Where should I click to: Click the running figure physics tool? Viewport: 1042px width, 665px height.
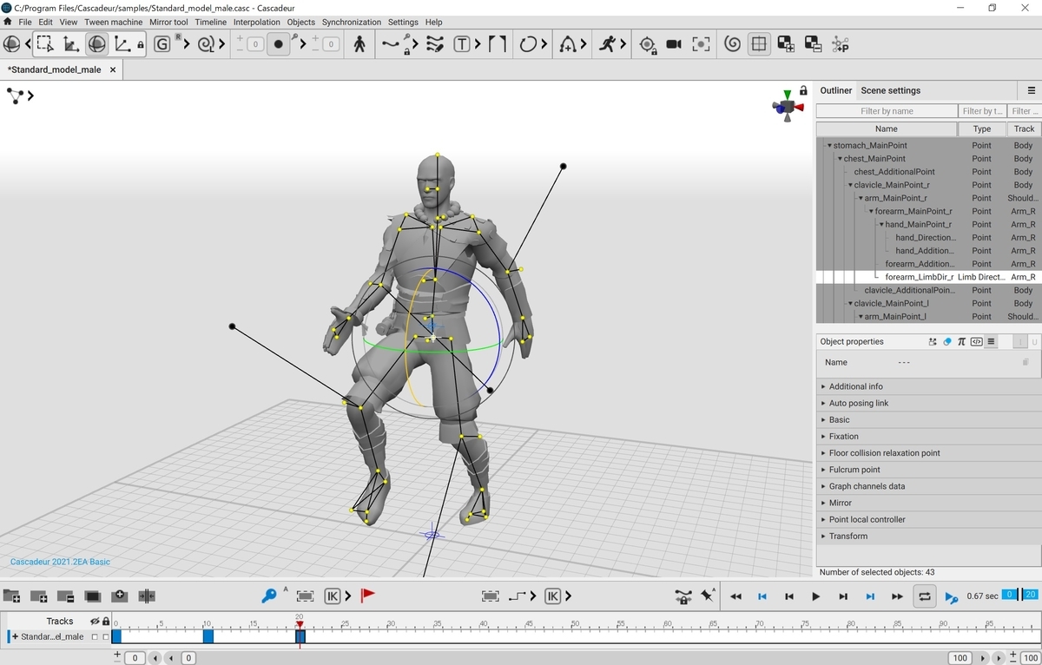(608, 44)
